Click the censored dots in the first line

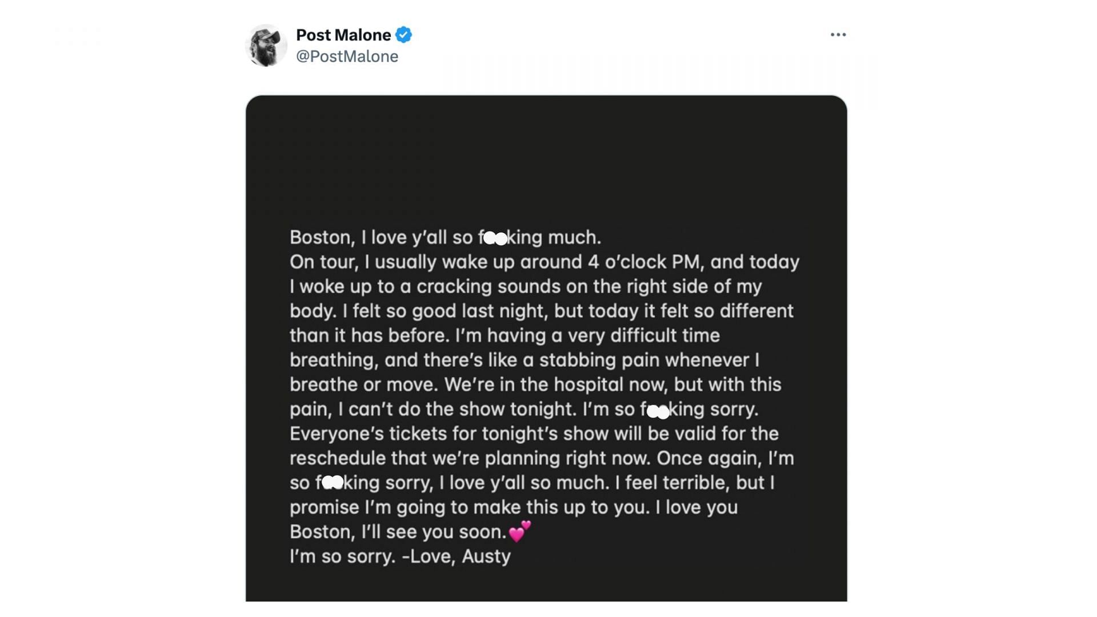tap(495, 238)
